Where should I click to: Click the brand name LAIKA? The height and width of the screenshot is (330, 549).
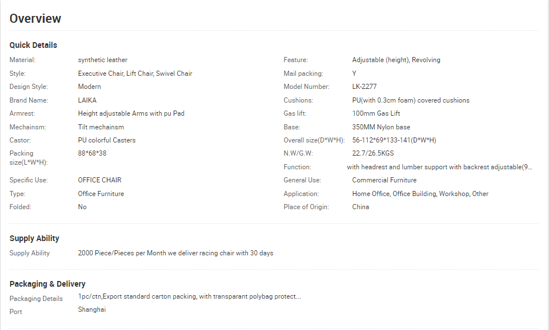point(87,100)
